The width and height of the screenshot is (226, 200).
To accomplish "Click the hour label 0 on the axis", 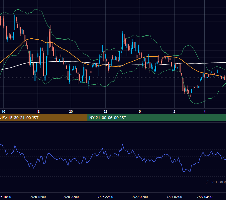I will click(140, 112).
